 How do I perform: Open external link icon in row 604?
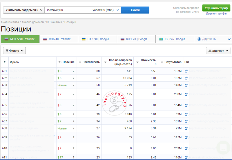186,94
